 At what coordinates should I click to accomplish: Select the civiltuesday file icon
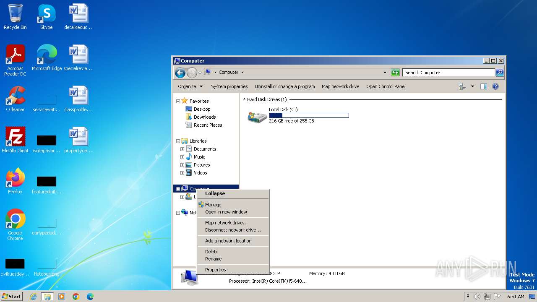coord(15,267)
